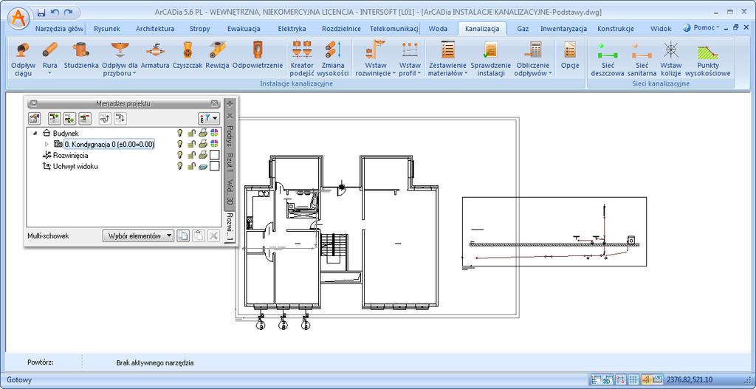Click remove storey button with red minus
Viewport: 756px width, 389px height.
[86, 117]
